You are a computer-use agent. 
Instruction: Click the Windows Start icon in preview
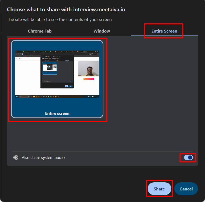tap(16, 96)
